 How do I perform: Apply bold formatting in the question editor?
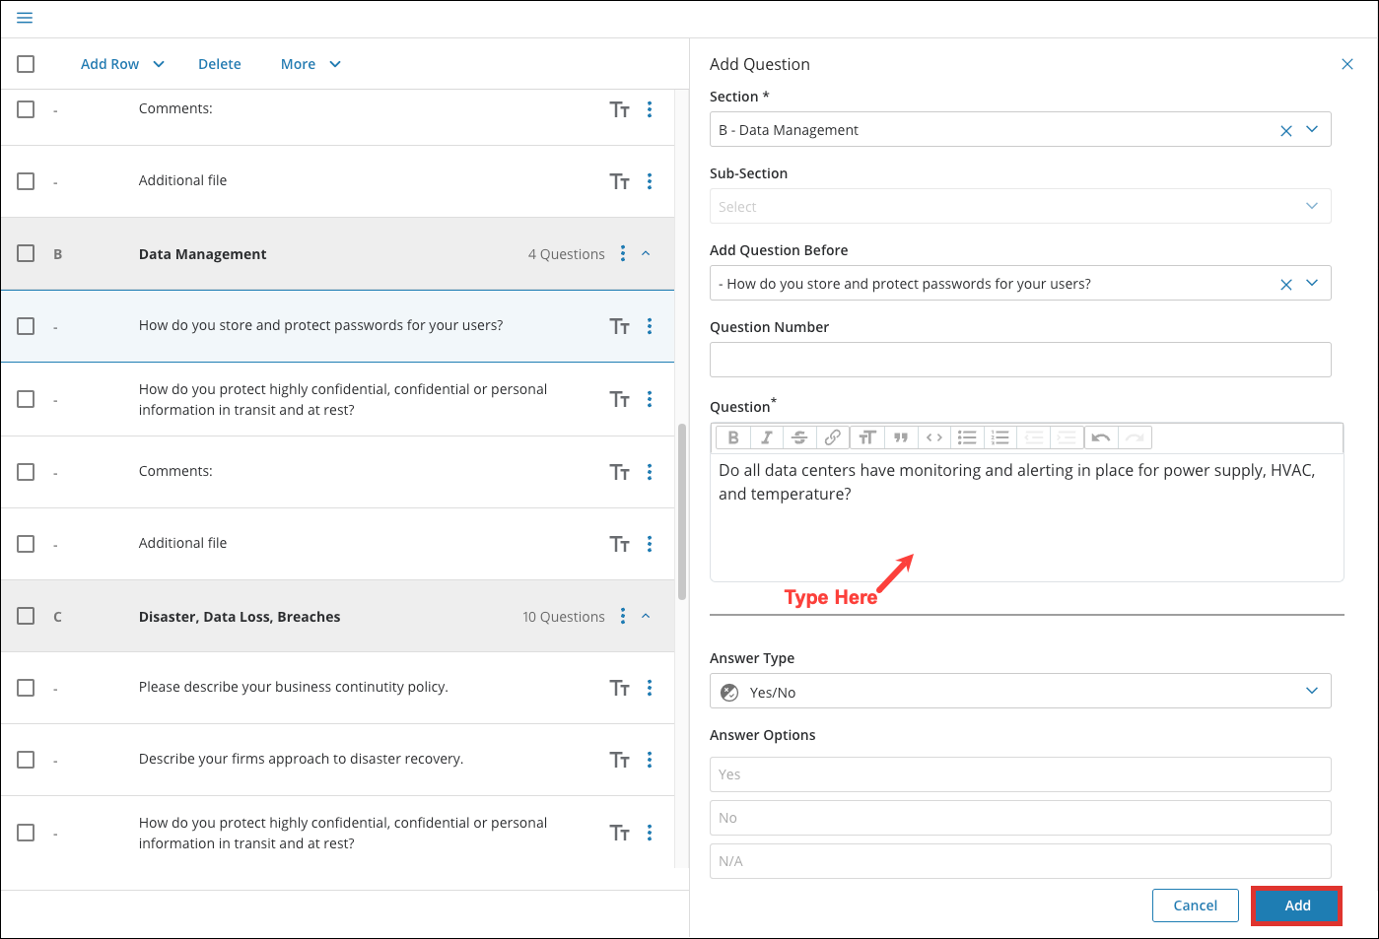click(x=733, y=436)
